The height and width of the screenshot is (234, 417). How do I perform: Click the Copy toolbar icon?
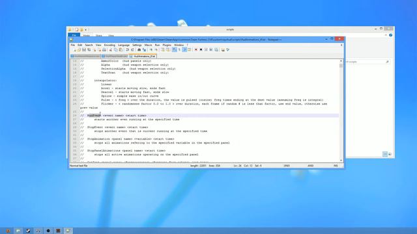116,50
